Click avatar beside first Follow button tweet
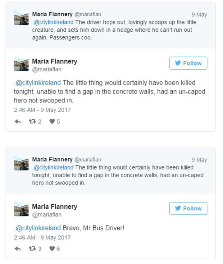Image resolution: width=223 pixels, height=264 pixels. pyautogui.click(x=21, y=64)
